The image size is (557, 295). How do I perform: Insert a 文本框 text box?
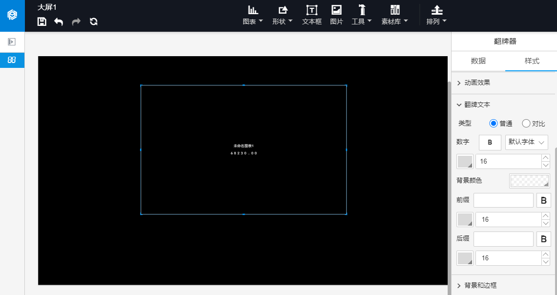(312, 15)
